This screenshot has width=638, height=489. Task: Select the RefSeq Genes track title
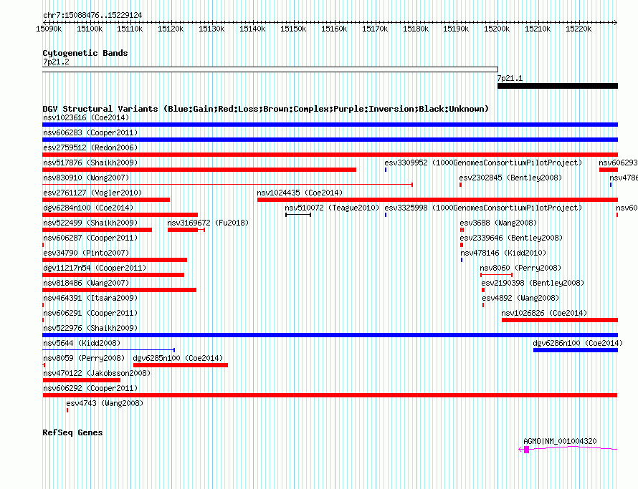pyautogui.click(x=72, y=432)
